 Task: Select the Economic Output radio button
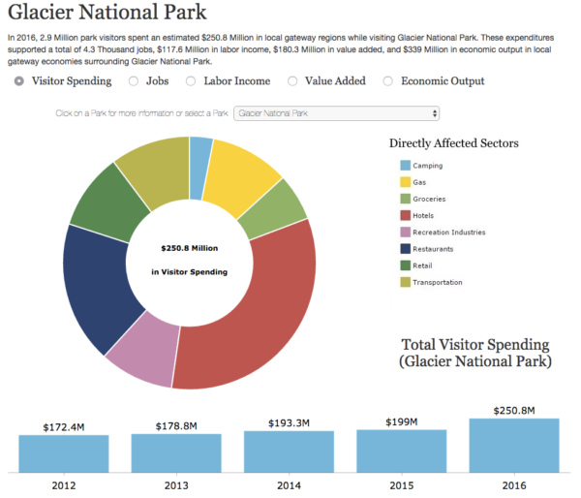click(388, 81)
